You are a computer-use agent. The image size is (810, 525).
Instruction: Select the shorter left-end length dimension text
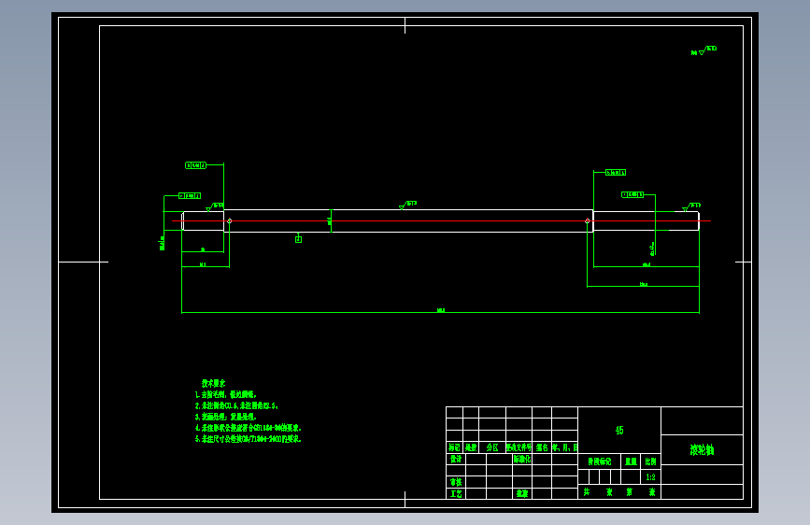coord(203,249)
